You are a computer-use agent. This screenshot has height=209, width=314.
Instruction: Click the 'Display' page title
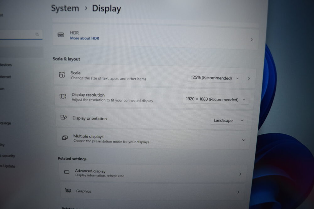click(x=106, y=9)
